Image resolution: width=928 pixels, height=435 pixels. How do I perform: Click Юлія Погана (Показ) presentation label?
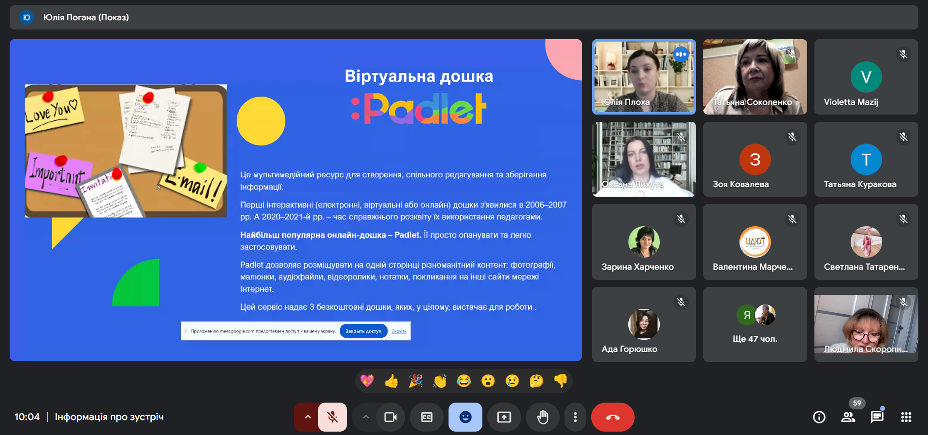[x=86, y=17]
